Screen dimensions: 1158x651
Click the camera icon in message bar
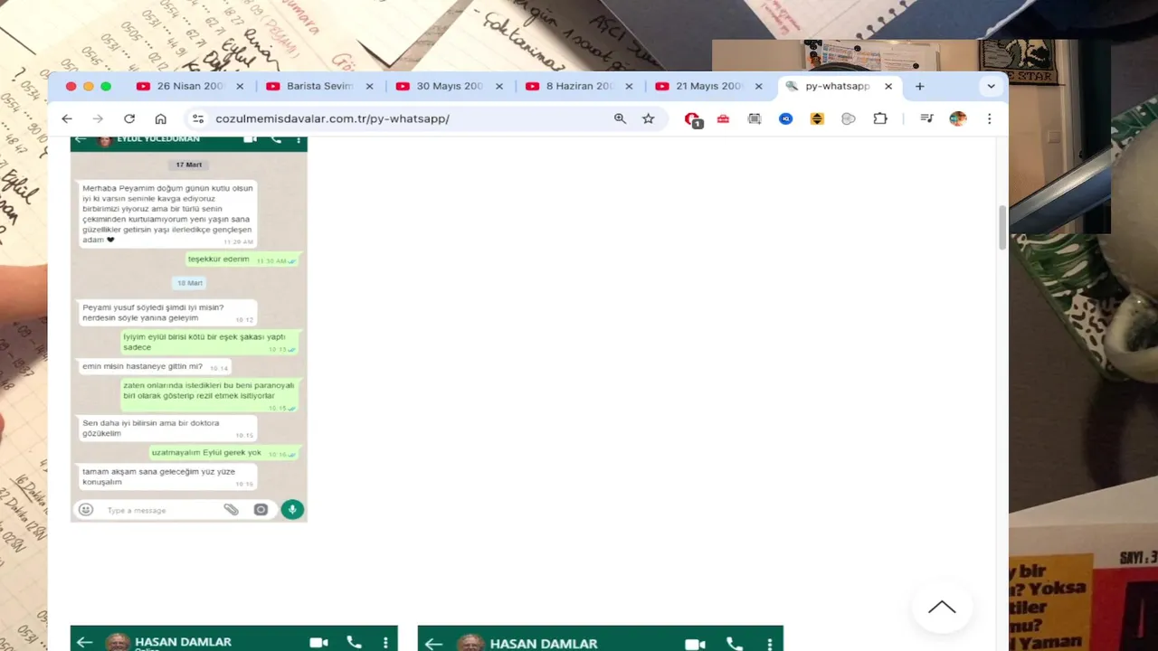(x=261, y=510)
